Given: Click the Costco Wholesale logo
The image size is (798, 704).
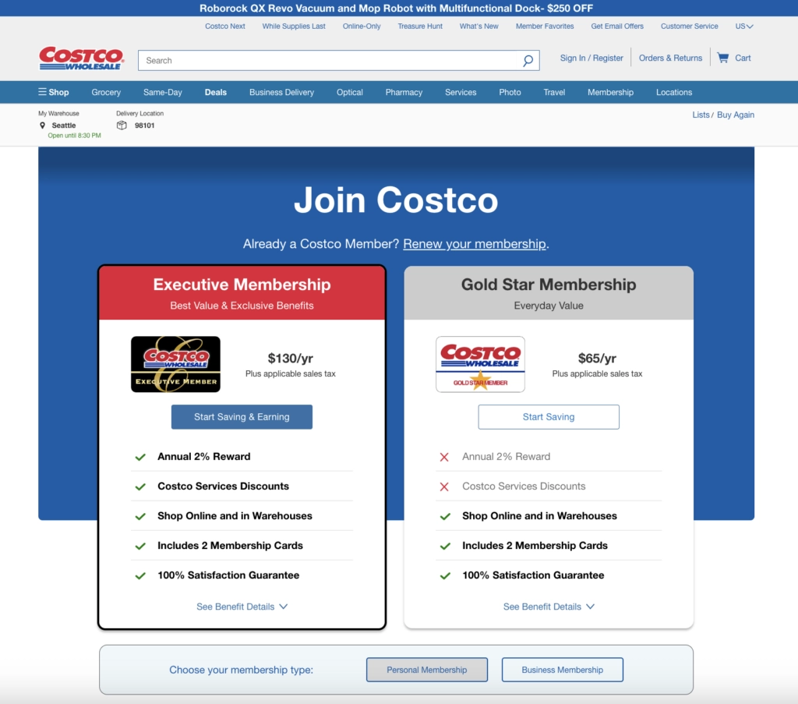Looking at the screenshot, I should click(81, 57).
